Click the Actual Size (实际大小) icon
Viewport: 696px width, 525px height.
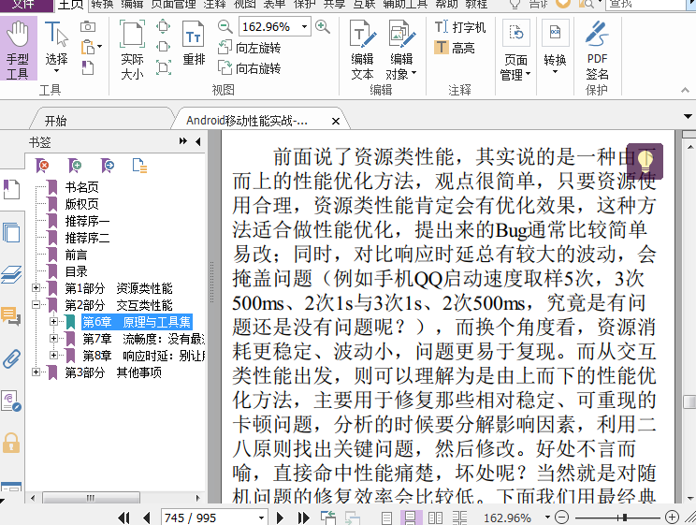[x=132, y=34]
